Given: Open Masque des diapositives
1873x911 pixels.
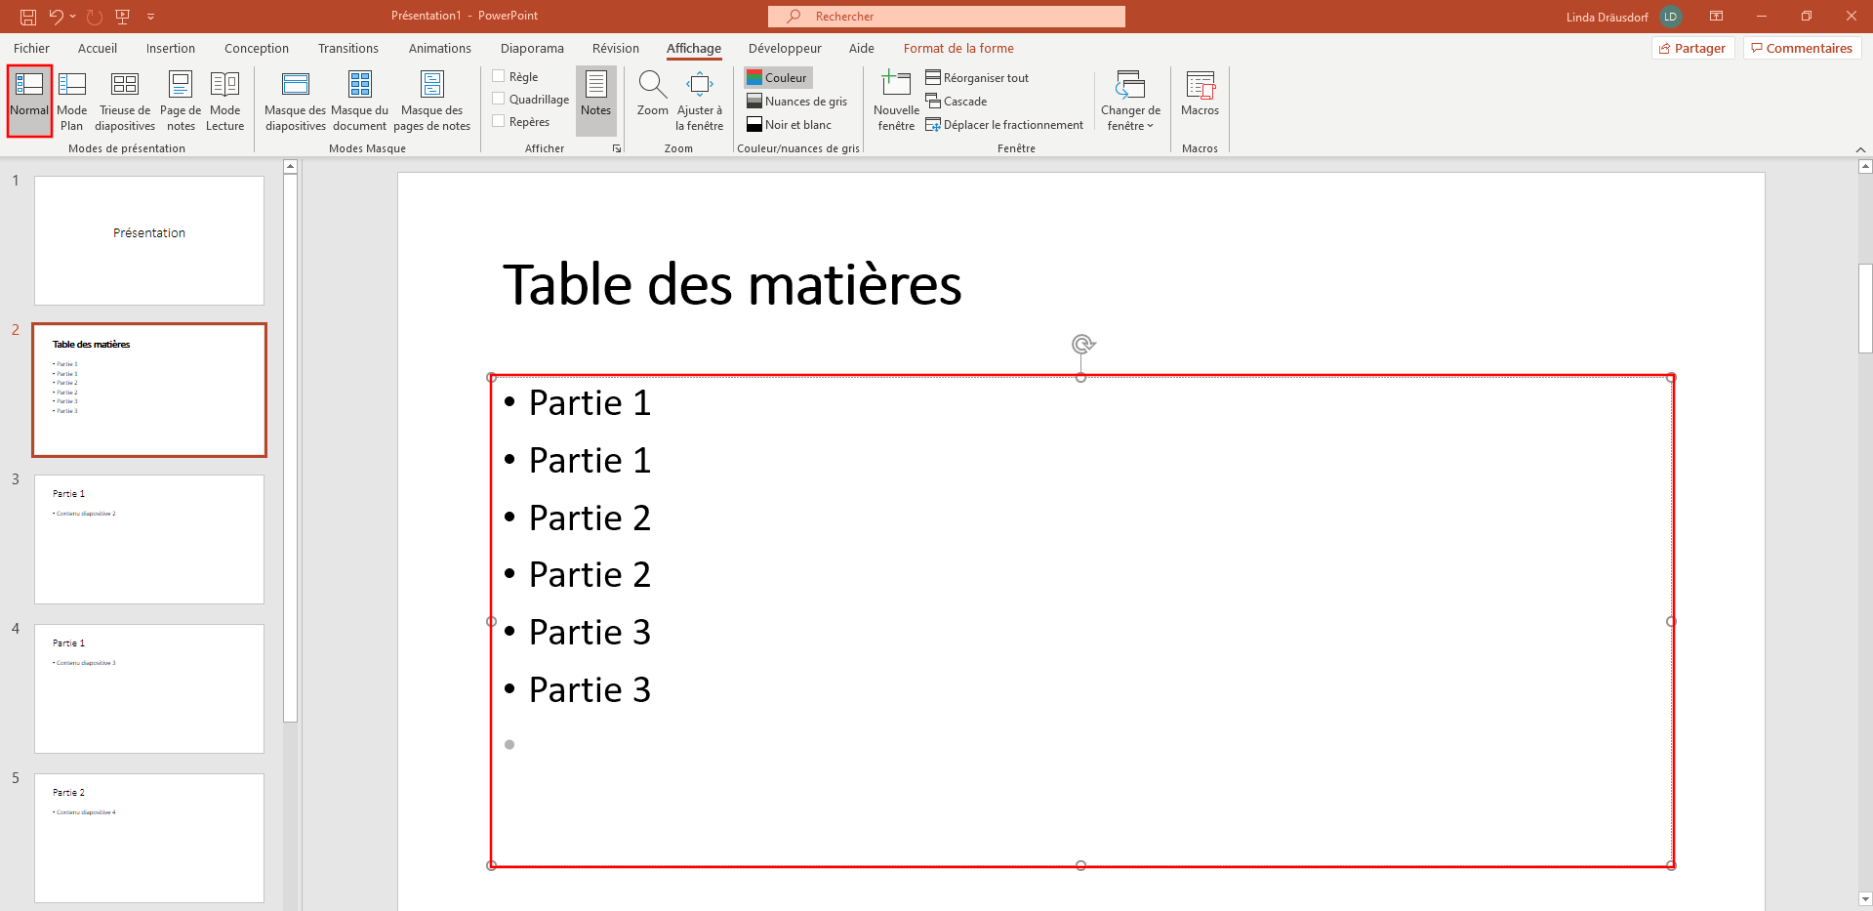Looking at the screenshot, I should click(296, 102).
